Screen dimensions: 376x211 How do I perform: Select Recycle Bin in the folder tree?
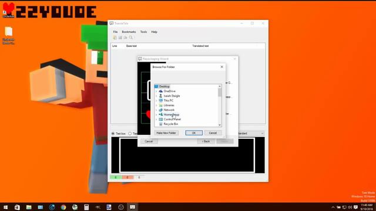(x=171, y=124)
